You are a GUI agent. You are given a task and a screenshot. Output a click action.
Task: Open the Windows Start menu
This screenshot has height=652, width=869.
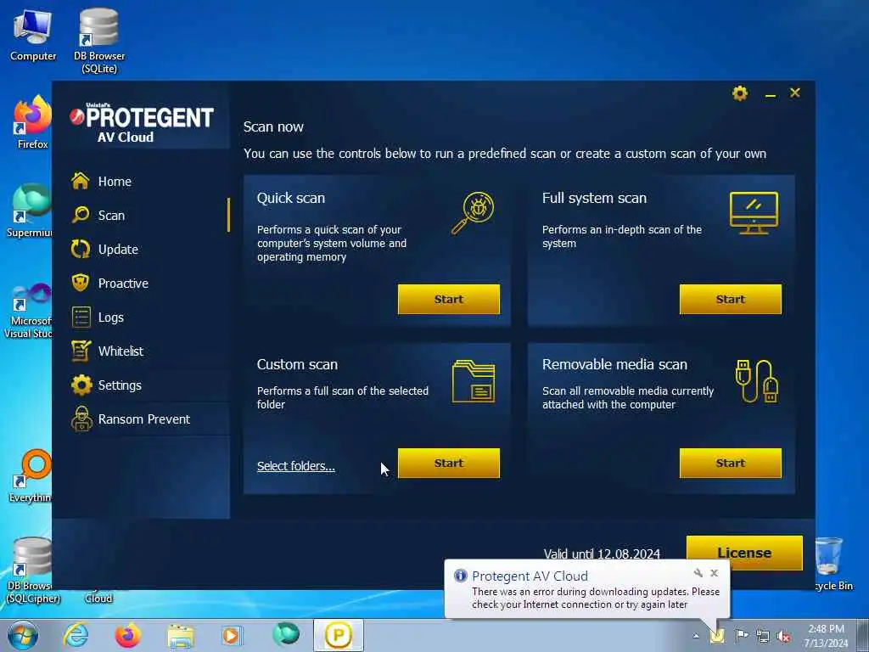[23, 635]
